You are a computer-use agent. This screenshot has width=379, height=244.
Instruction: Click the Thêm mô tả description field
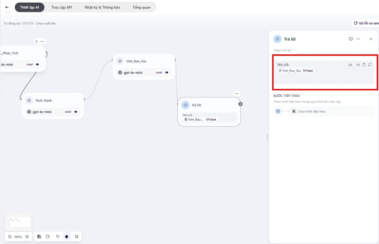coord(283,50)
